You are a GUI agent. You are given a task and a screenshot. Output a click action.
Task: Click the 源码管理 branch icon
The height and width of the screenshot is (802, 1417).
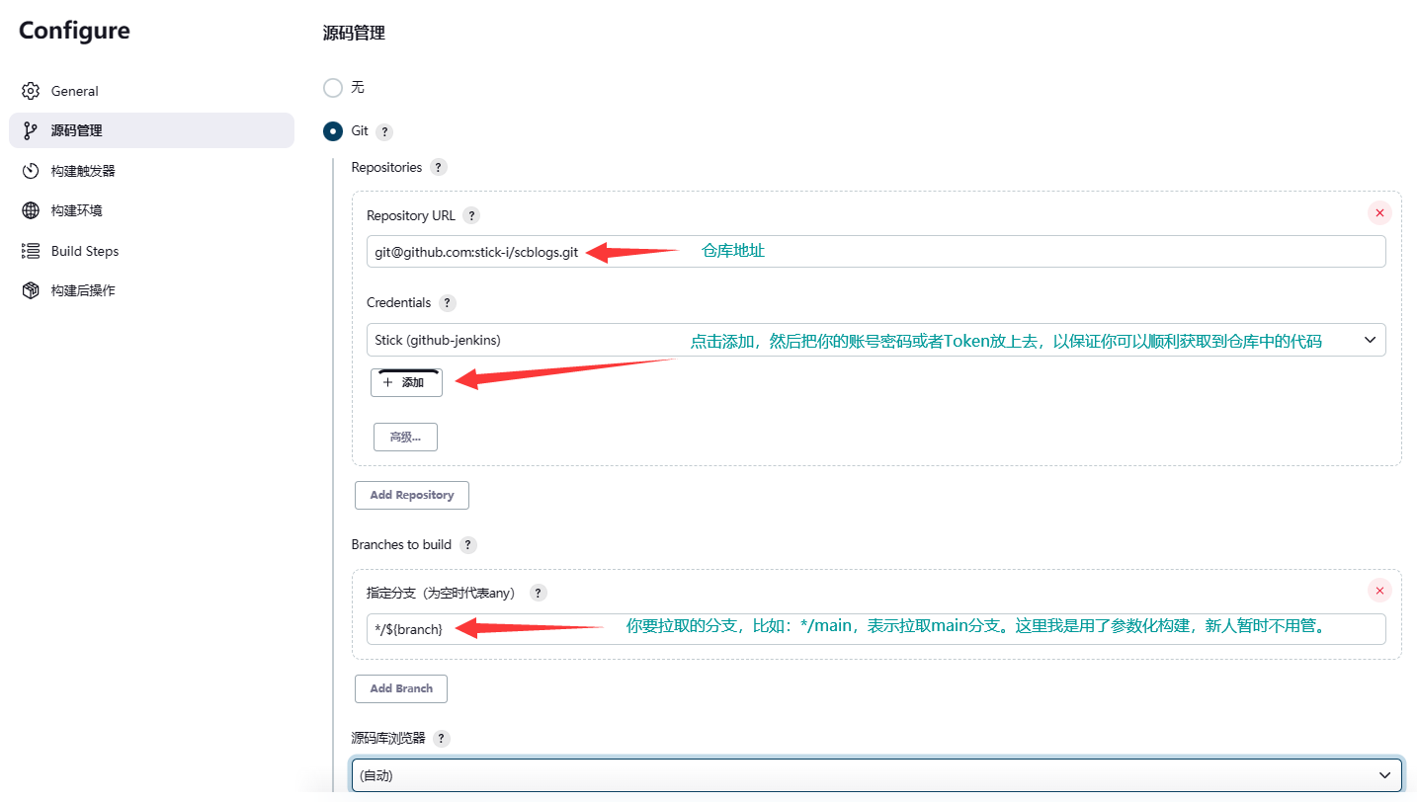coord(31,130)
